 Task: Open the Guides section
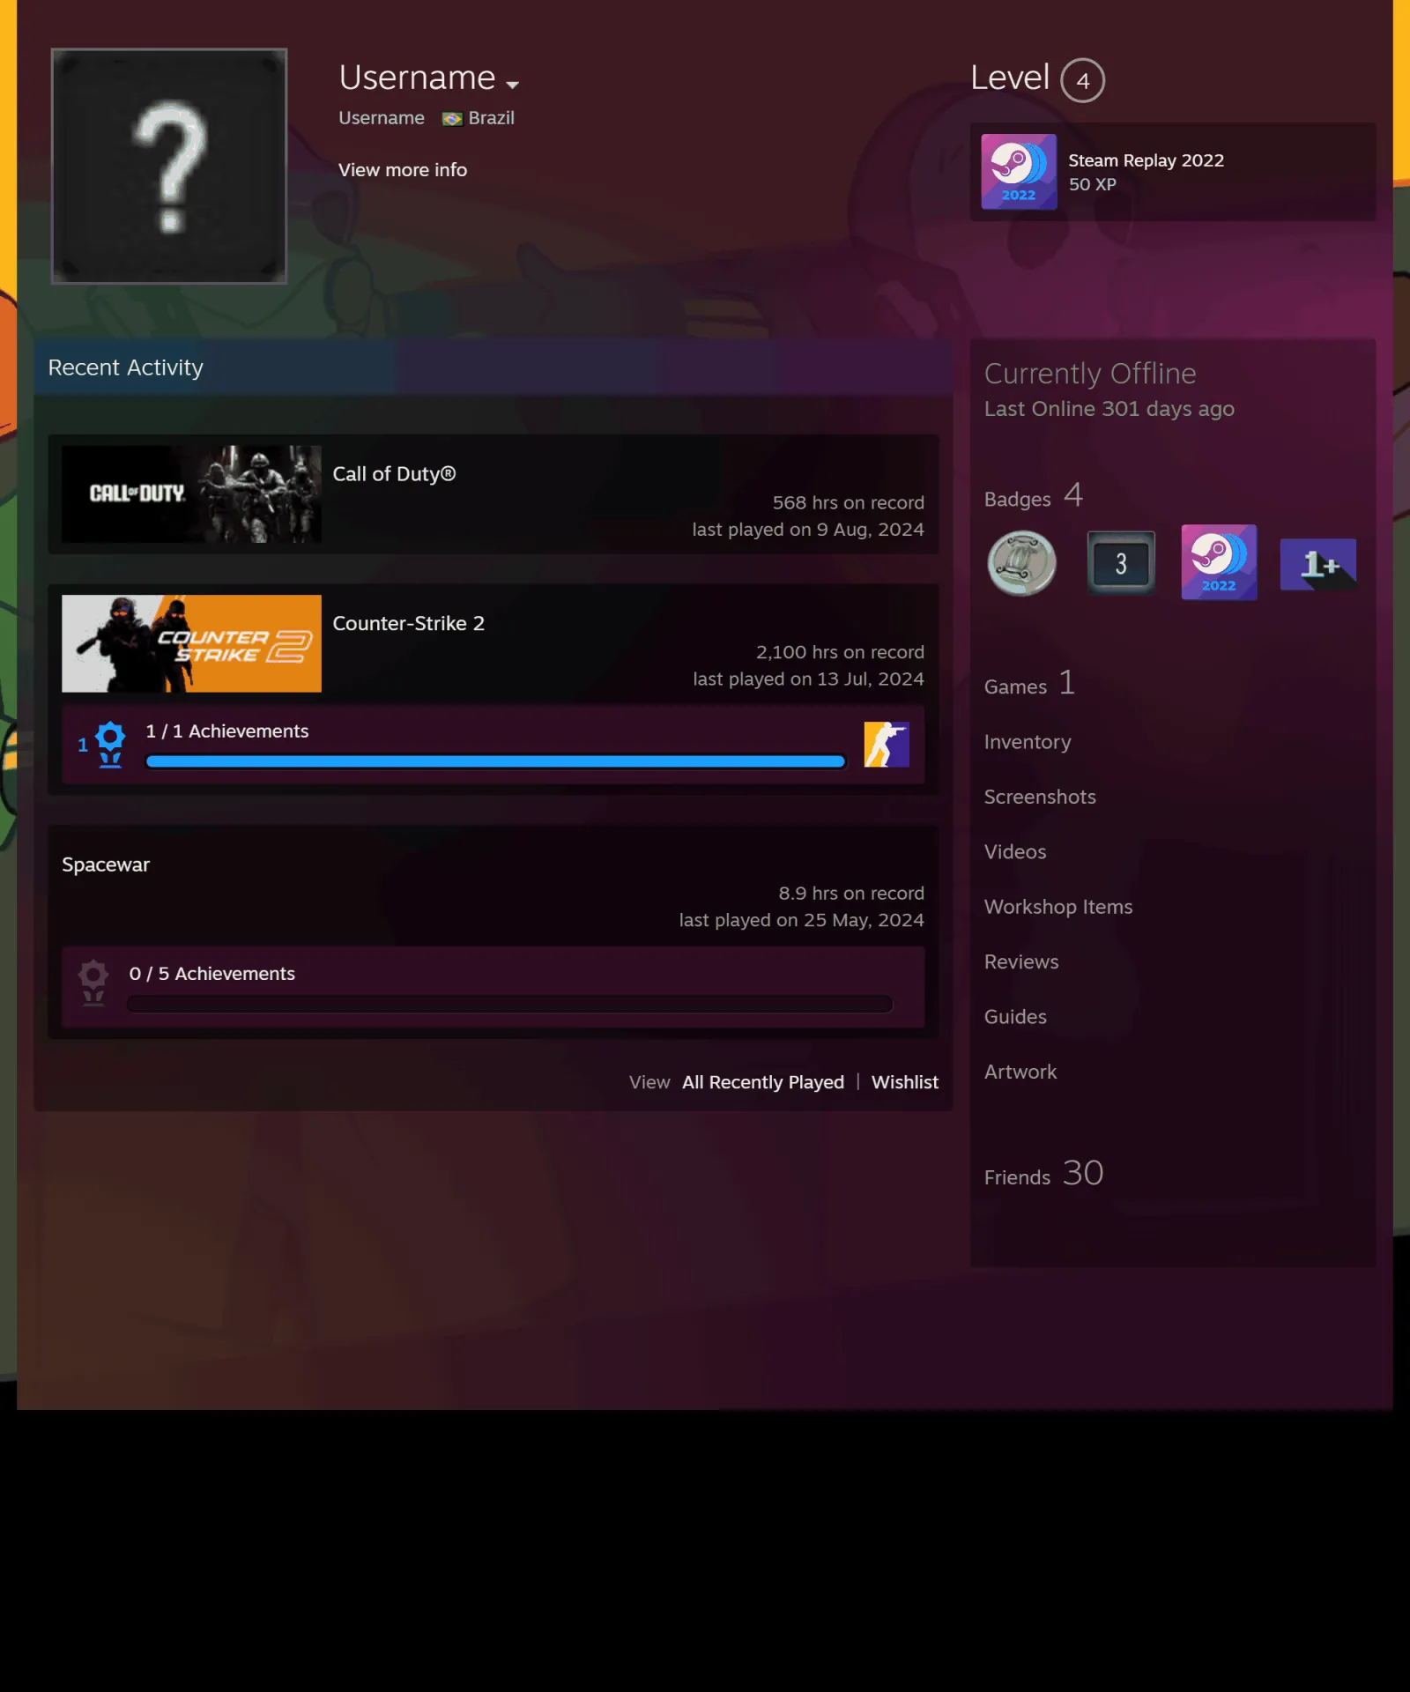tap(1015, 1017)
